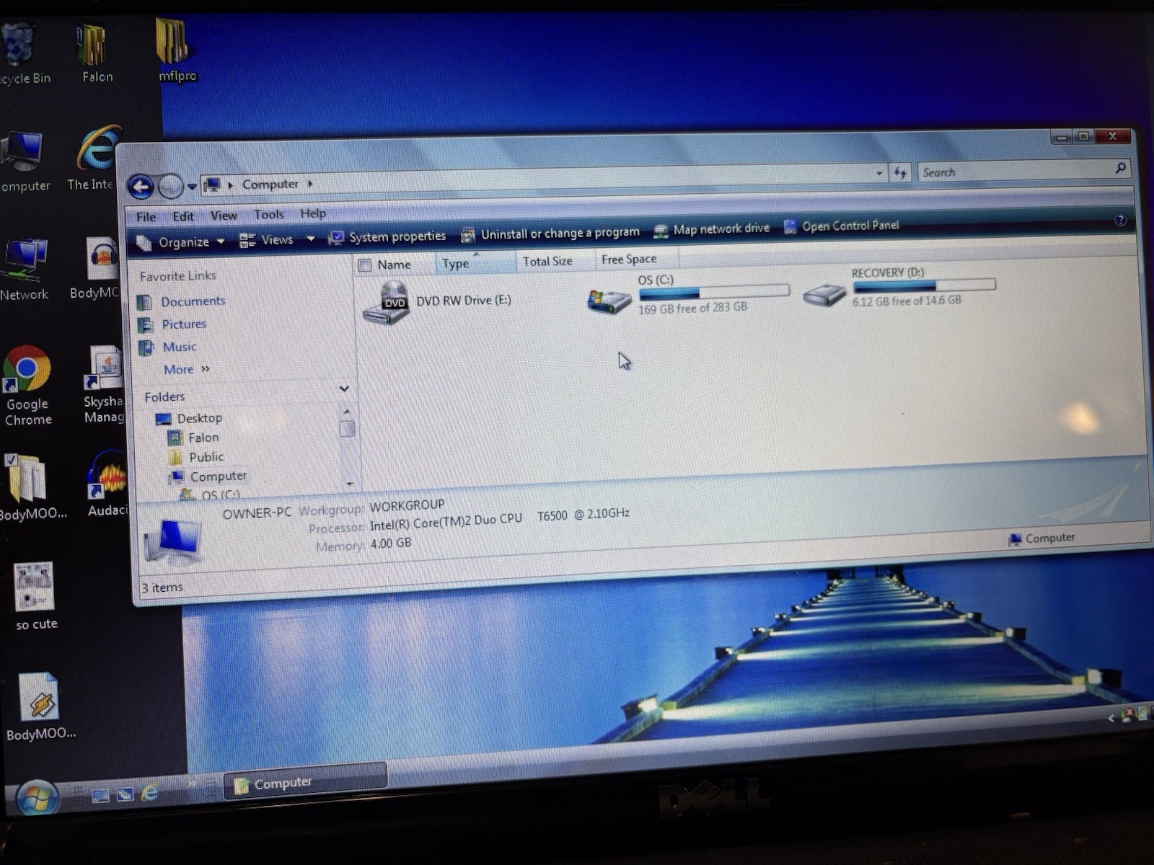Select the RECOVERY (D:) drive
Image resolution: width=1154 pixels, height=865 pixels.
900,287
